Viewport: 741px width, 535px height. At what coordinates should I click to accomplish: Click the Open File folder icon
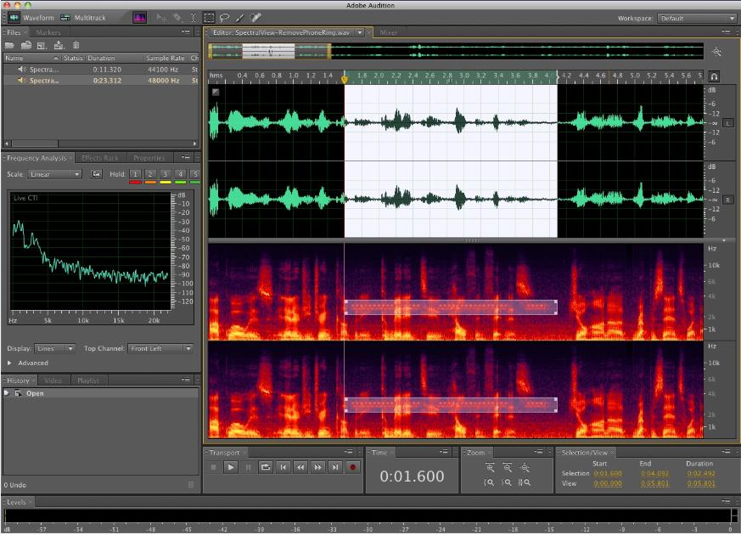coord(9,45)
